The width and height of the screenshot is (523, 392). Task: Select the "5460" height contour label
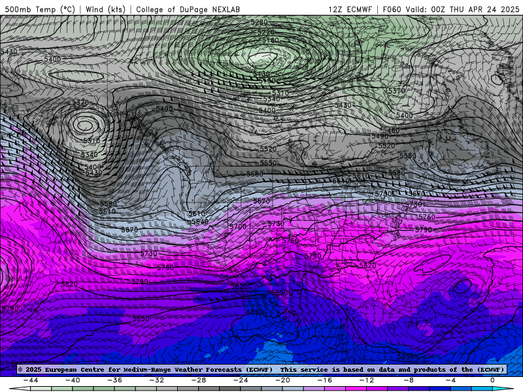tap(390, 130)
